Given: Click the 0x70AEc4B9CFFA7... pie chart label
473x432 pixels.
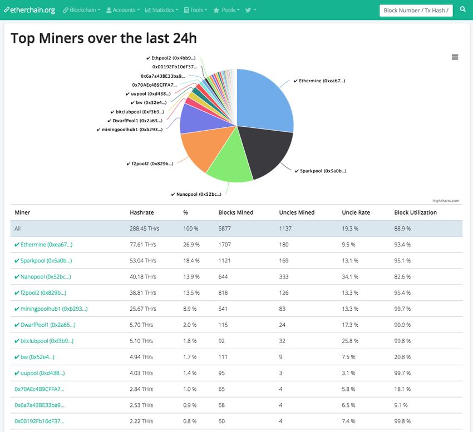Looking at the screenshot, I should pos(155,85).
